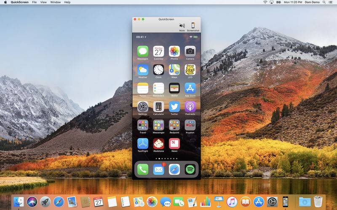
Task: Open Keynote from the macOS Dock
Action: pyautogui.click(x=219, y=202)
